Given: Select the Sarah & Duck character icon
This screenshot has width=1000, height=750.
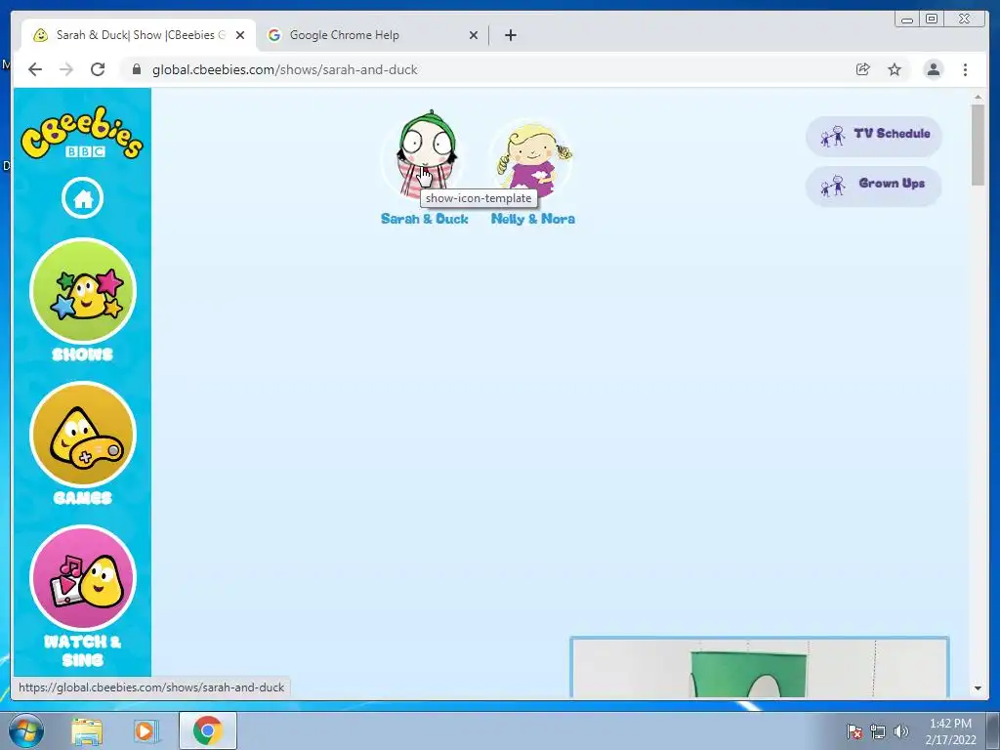Looking at the screenshot, I should point(426,156).
